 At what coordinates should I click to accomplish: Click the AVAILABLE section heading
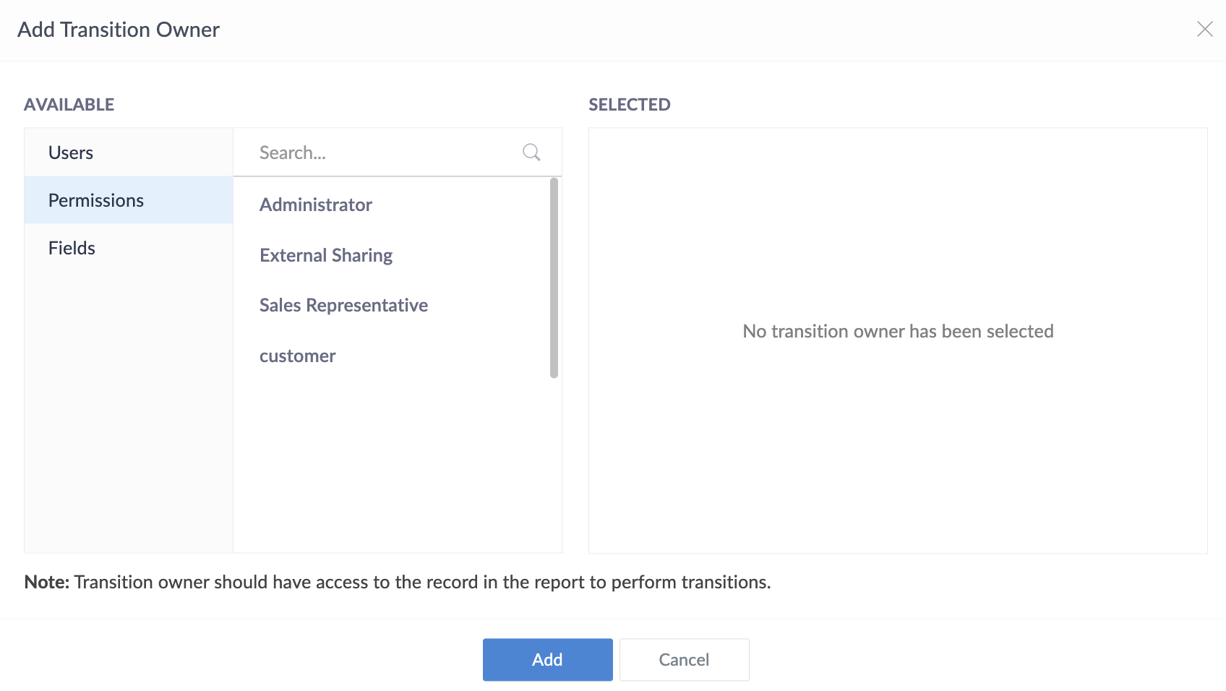[69, 105]
